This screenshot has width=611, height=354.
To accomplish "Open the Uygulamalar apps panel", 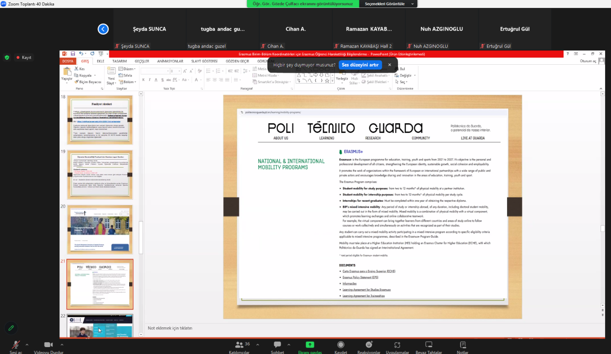I will coord(397,346).
